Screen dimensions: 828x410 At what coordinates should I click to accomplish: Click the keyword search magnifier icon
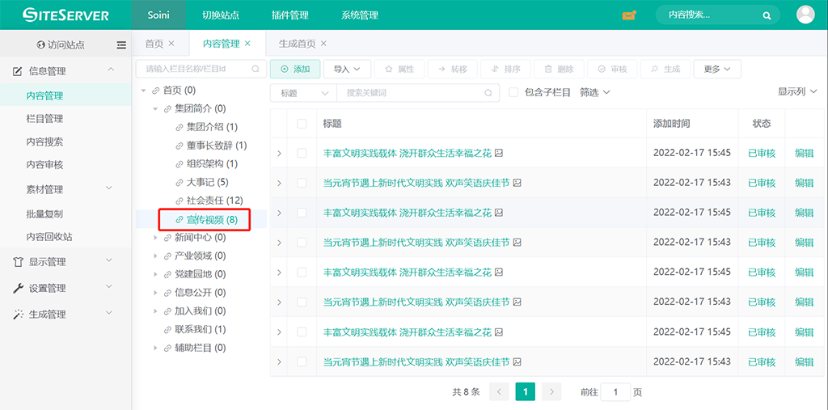tap(488, 93)
